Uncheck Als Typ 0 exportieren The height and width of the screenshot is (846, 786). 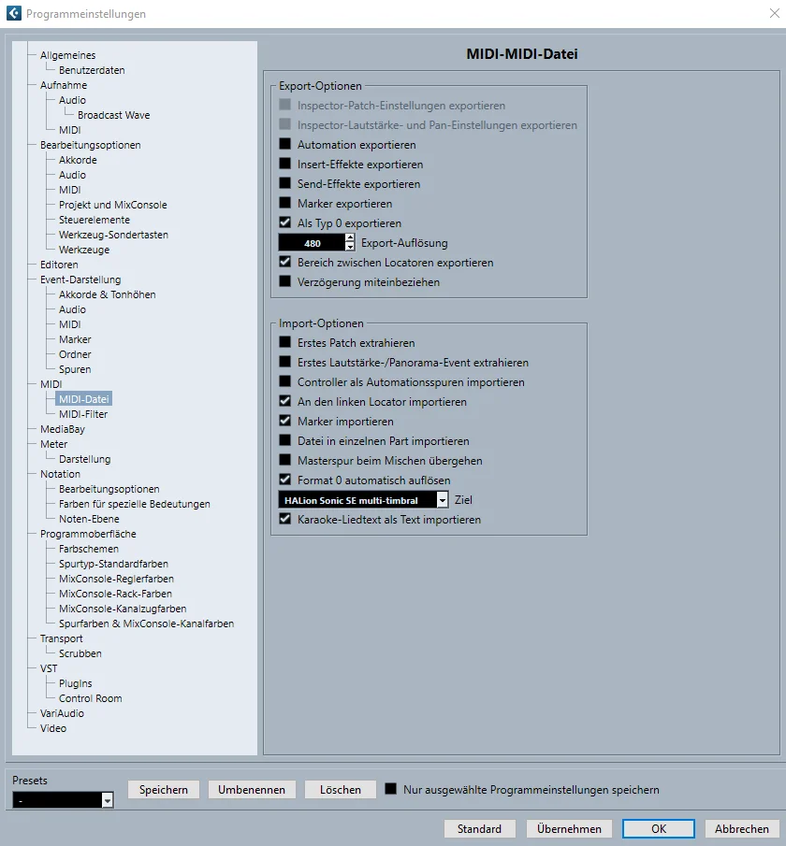point(284,222)
